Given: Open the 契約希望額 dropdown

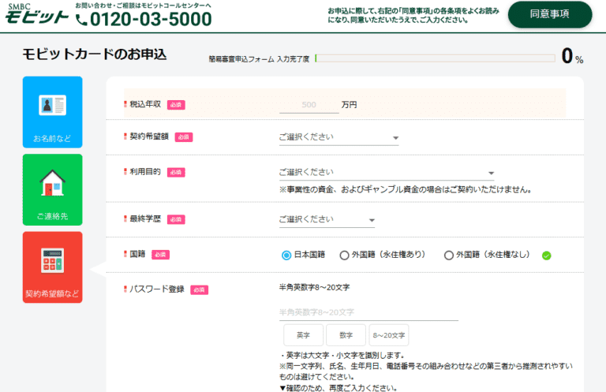Looking at the screenshot, I should pyautogui.click(x=339, y=137).
